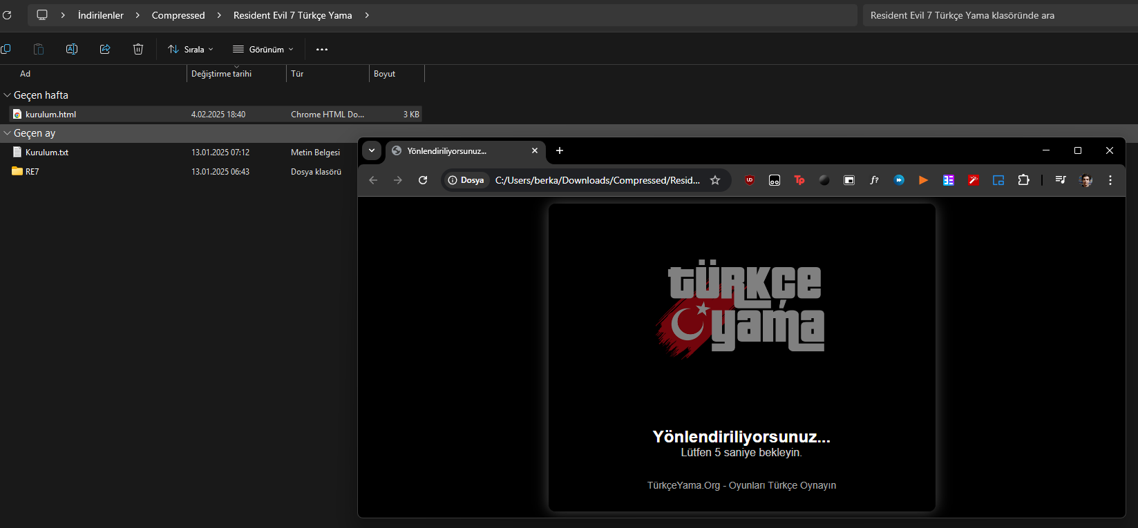Viewport: 1138px width, 528px height.
Task: Click the Chrome profile avatar
Action: 1085,180
